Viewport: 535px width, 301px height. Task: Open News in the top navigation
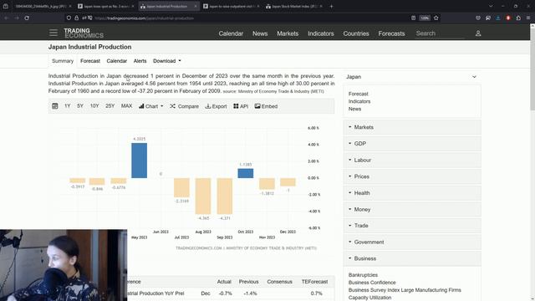coord(260,33)
